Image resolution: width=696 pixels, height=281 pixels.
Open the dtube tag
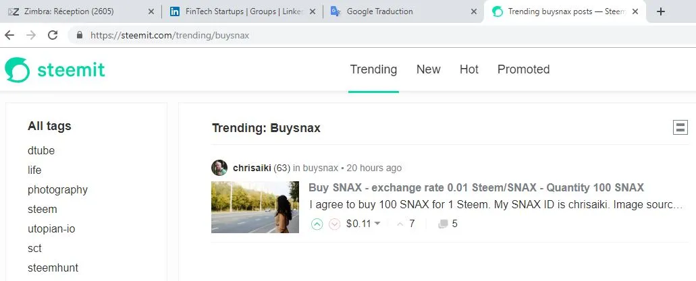point(41,151)
